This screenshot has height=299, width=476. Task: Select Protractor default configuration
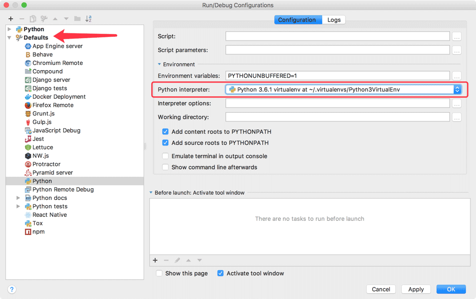[x=47, y=164]
